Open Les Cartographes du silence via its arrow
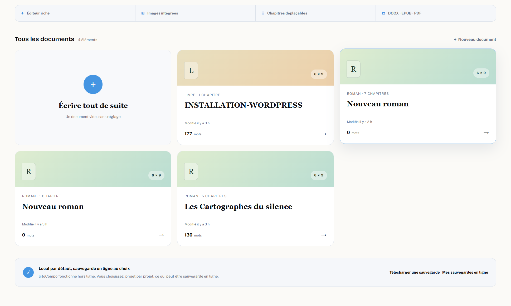This screenshot has height=306, width=511. pyautogui.click(x=324, y=235)
